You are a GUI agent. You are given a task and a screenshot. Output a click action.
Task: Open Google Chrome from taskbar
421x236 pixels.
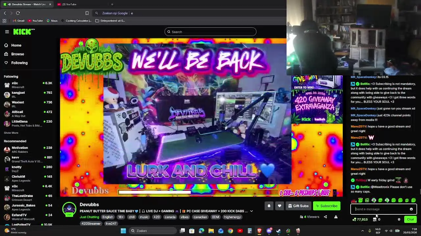230,231
